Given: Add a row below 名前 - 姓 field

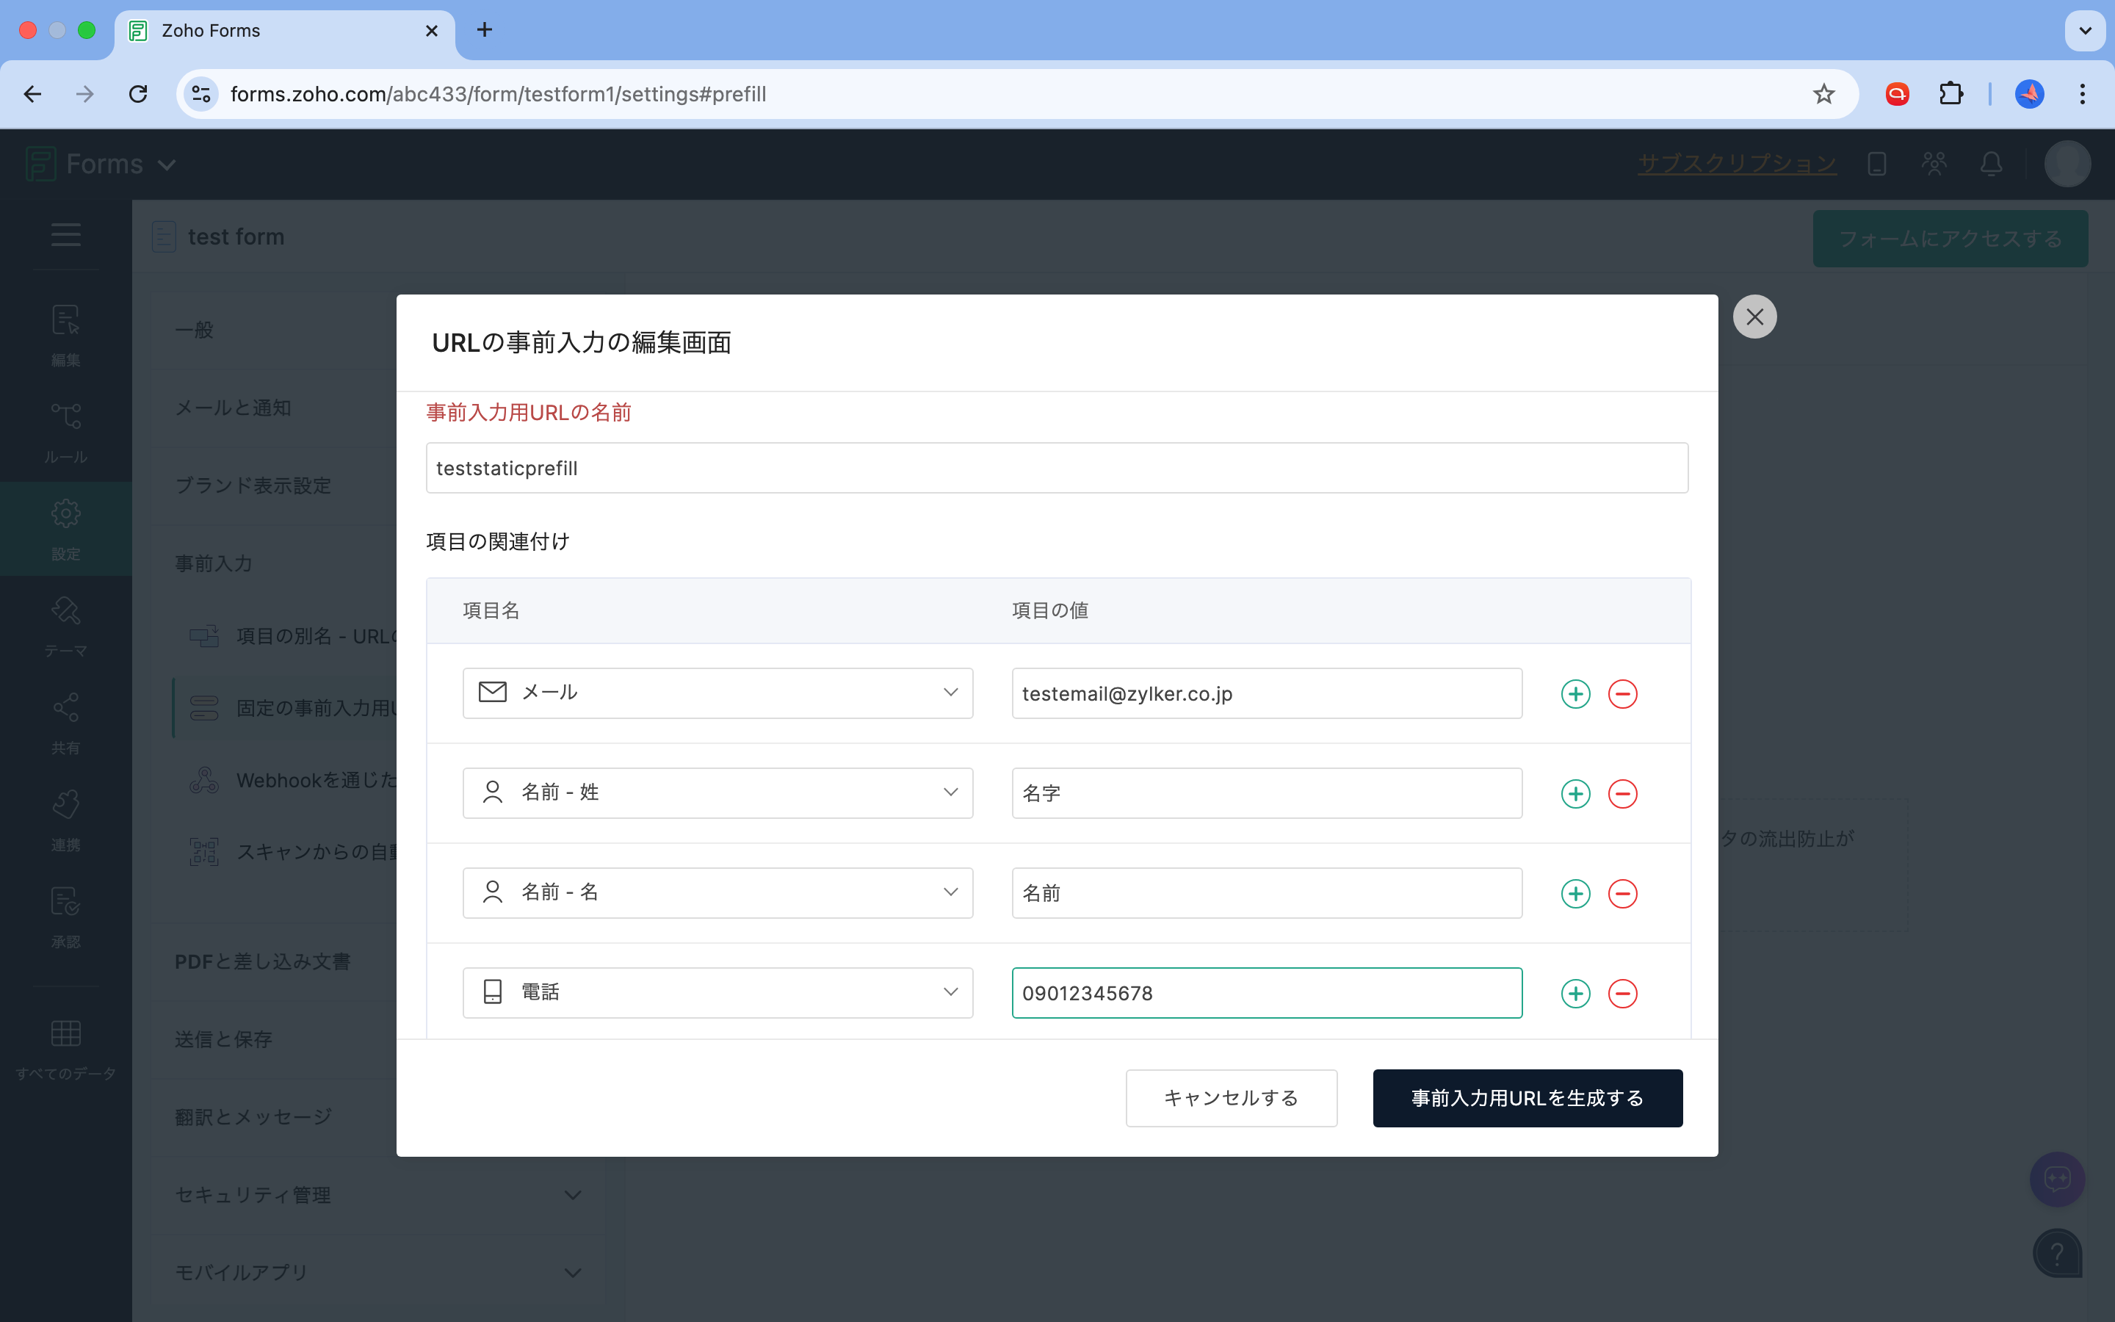Looking at the screenshot, I should point(1575,793).
